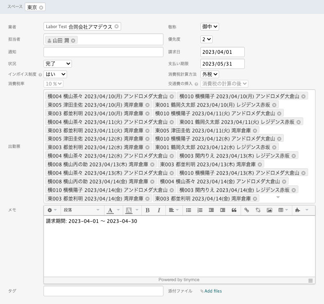This screenshot has width=324, height=304.
Task: Click the blockquote icon in editor toolbar
Action: point(234,210)
